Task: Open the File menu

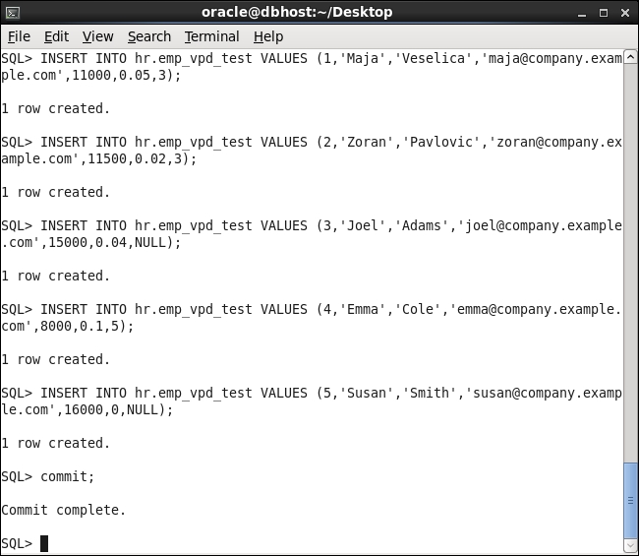Action: pyautogui.click(x=19, y=36)
